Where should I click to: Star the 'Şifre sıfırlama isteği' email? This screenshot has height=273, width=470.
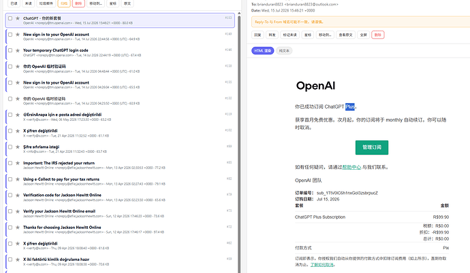pyautogui.click(x=18, y=147)
